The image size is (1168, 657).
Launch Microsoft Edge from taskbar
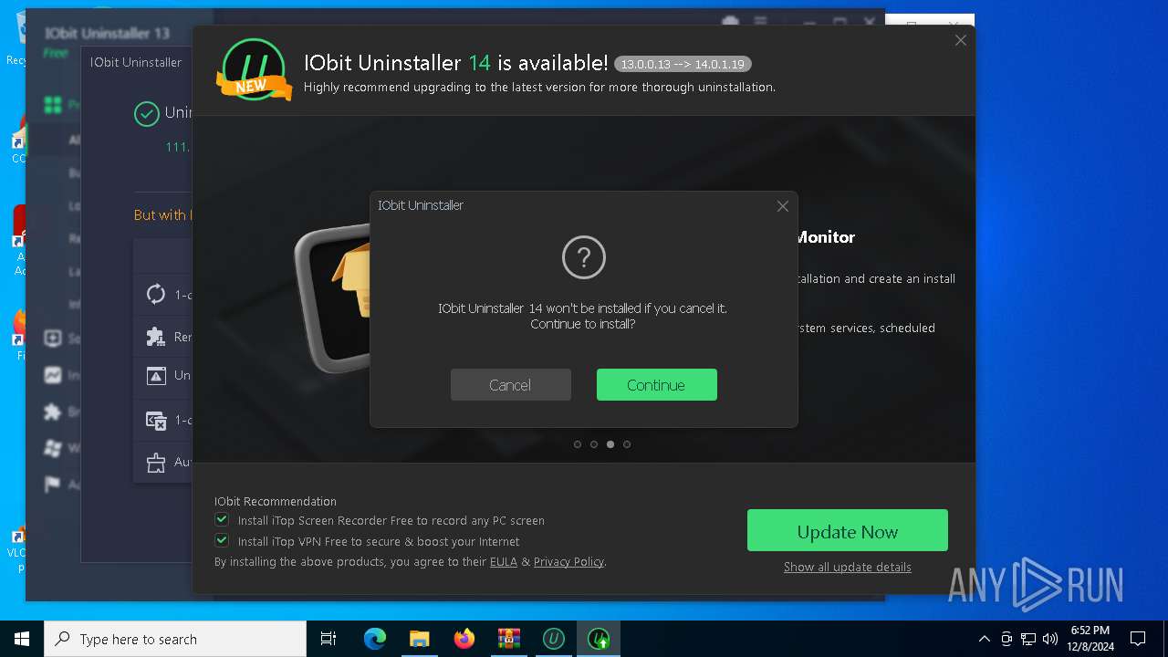(x=375, y=639)
